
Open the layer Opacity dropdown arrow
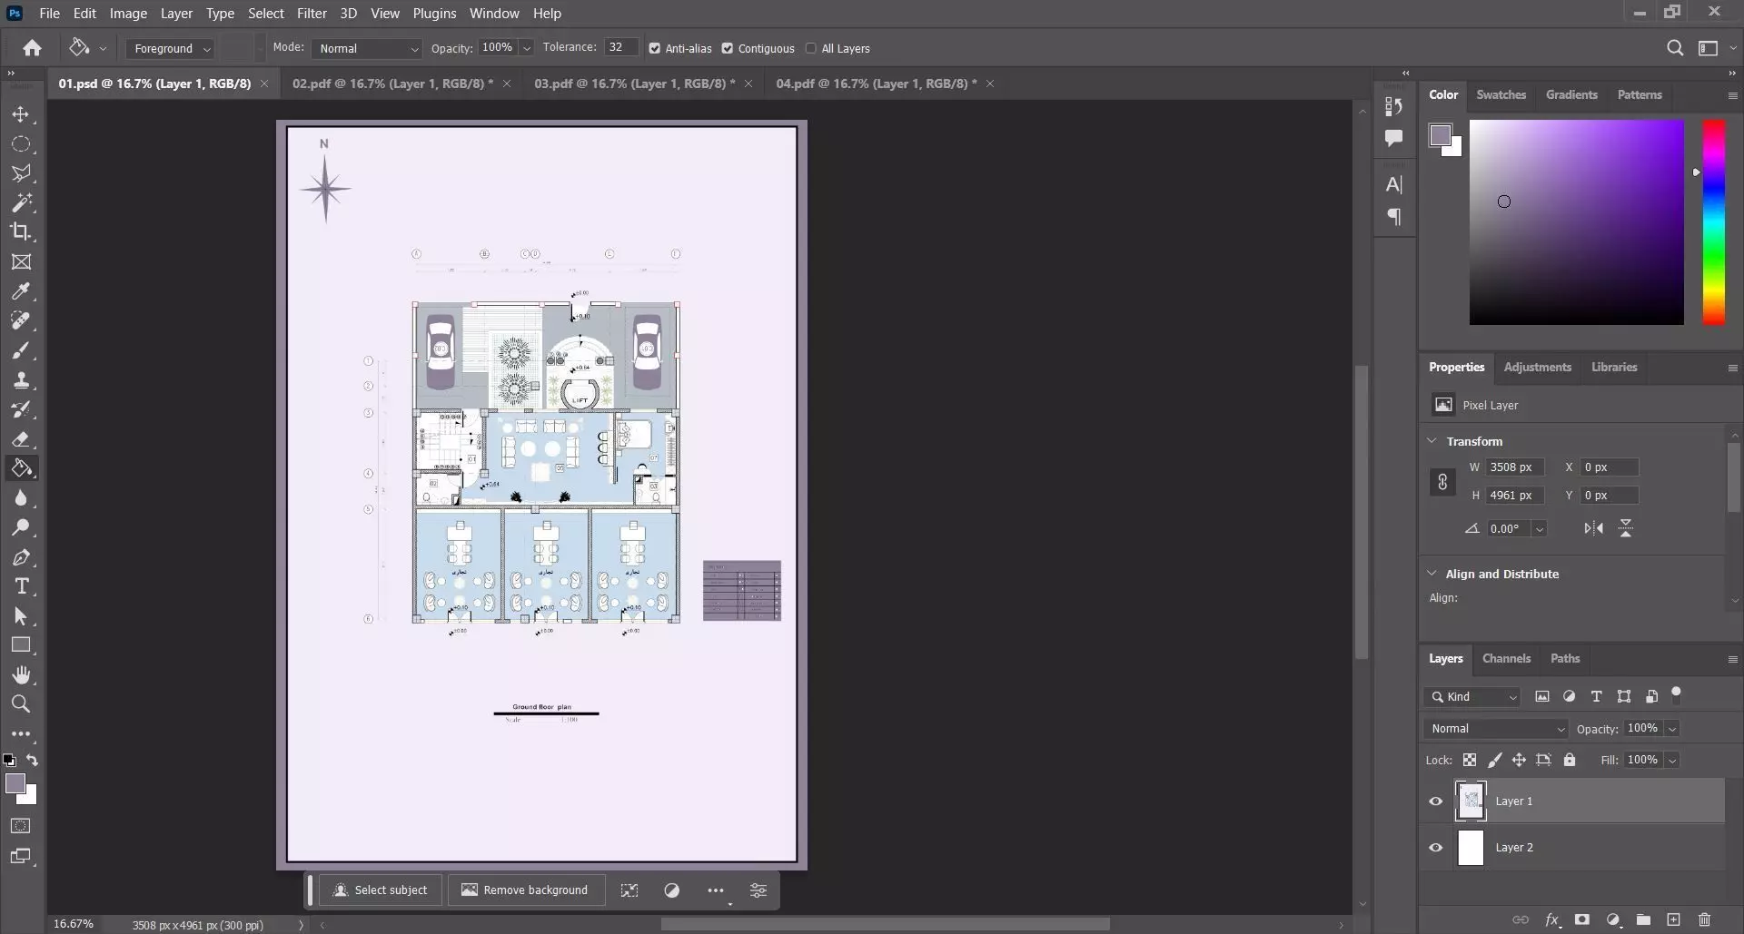coord(1671,729)
